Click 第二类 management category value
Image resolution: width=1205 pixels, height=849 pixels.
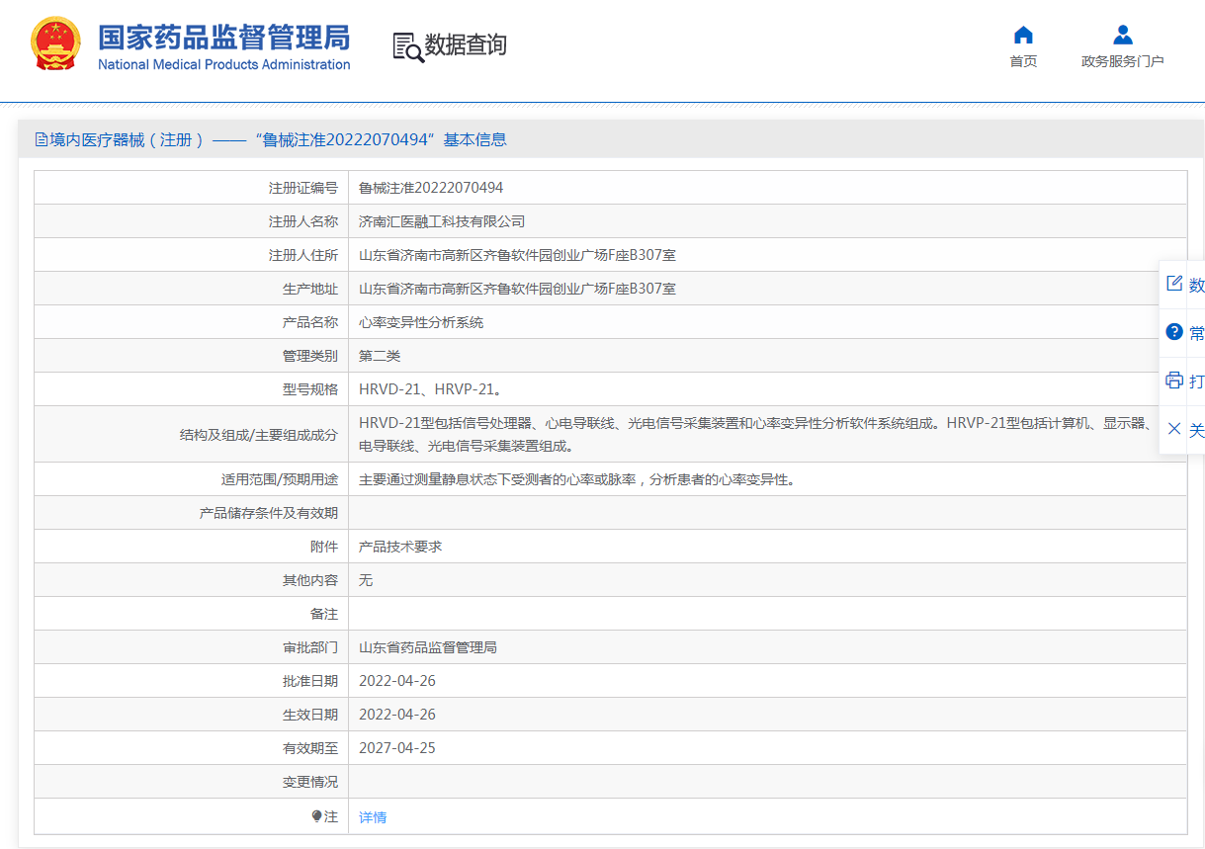[x=380, y=356]
